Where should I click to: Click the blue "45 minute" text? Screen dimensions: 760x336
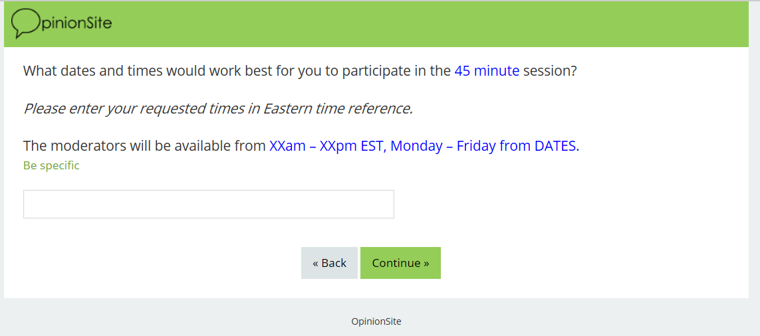[x=487, y=71]
